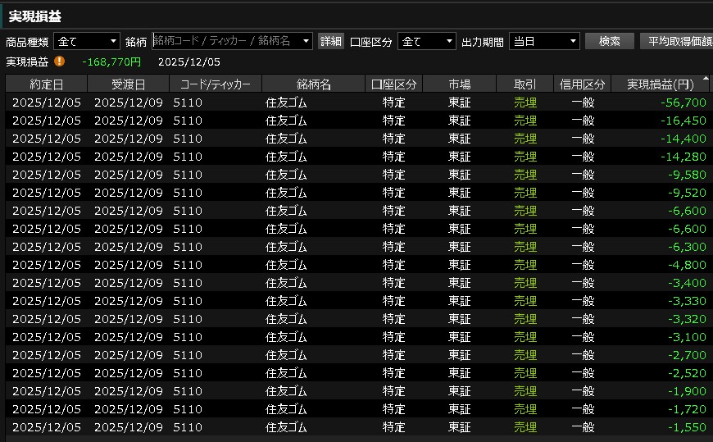
Task: Sort by 約定日 column header
Action: tap(46, 84)
